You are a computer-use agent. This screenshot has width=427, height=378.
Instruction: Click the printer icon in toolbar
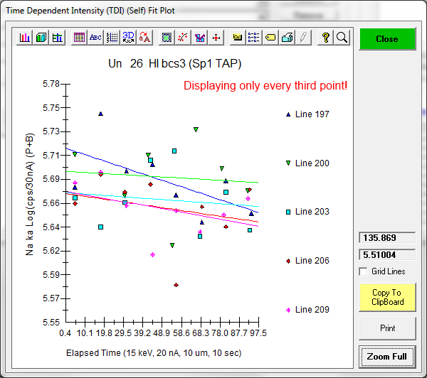(x=287, y=38)
